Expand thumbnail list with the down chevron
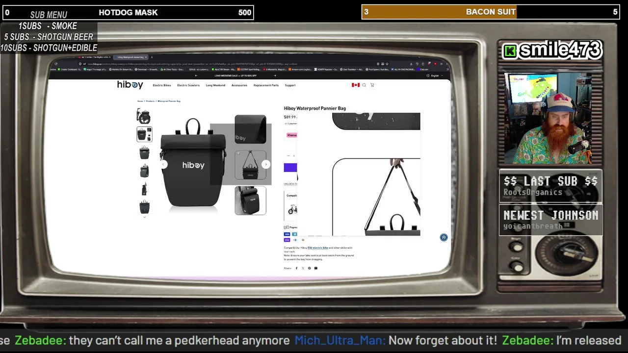628x353 pixels. point(144,217)
